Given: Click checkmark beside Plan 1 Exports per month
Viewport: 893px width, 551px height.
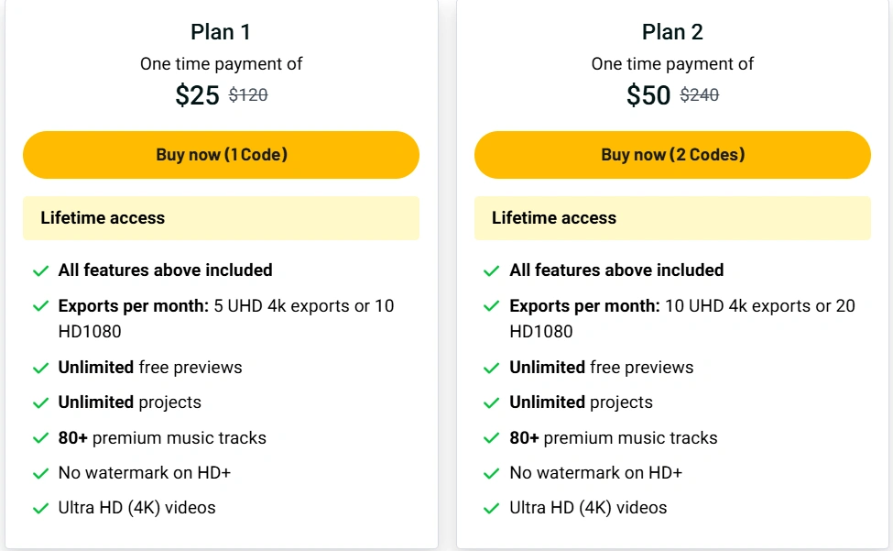Looking at the screenshot, I should click(x=40, y=306).
